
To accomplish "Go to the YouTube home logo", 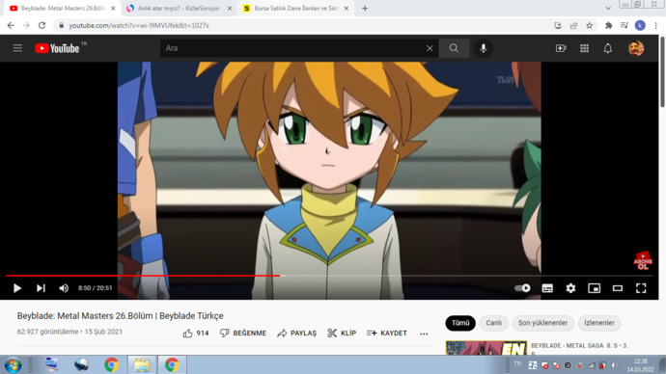I will click(x=57, y=48).
